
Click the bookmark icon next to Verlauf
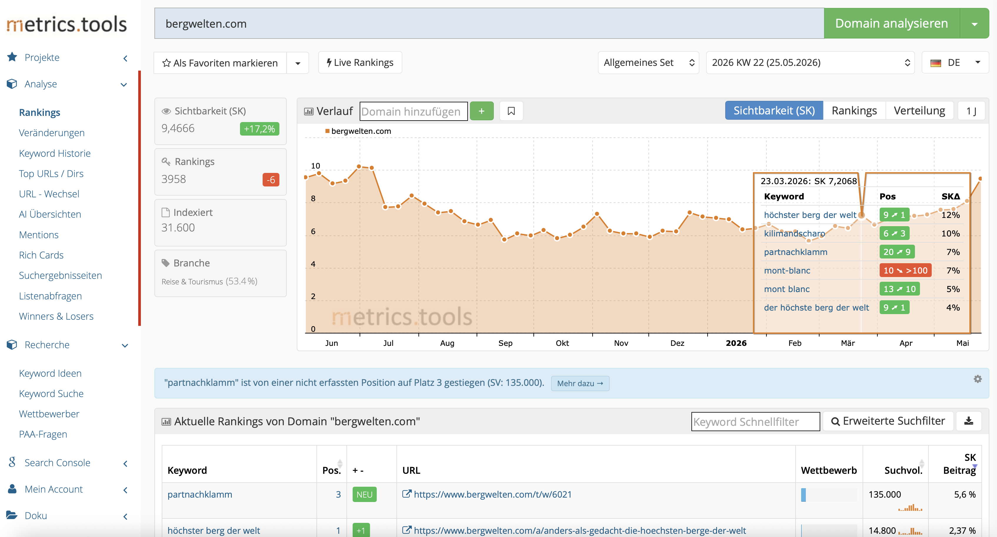pos(511,111)
